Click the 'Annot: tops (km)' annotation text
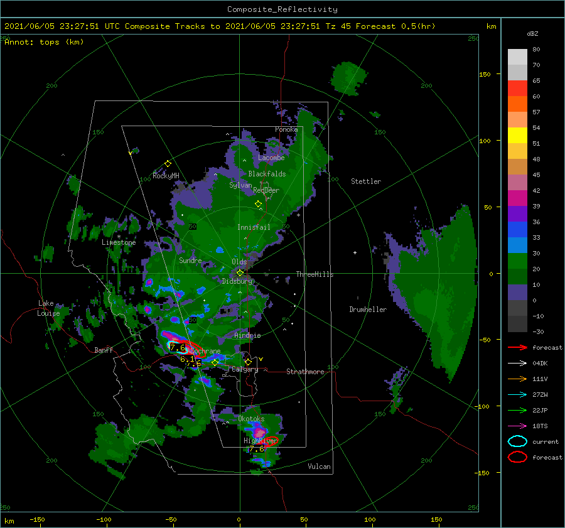This screenshot has width=565, height=528. 44,42
